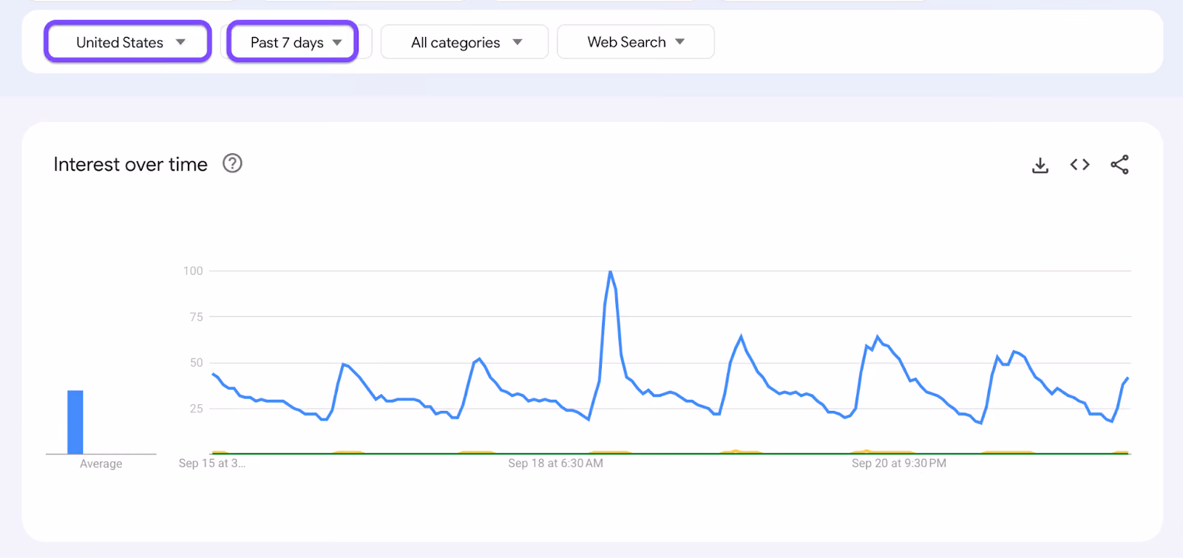Download the interest over time data
This screenshot has height=558, width=1183.
coord(1040,165)
